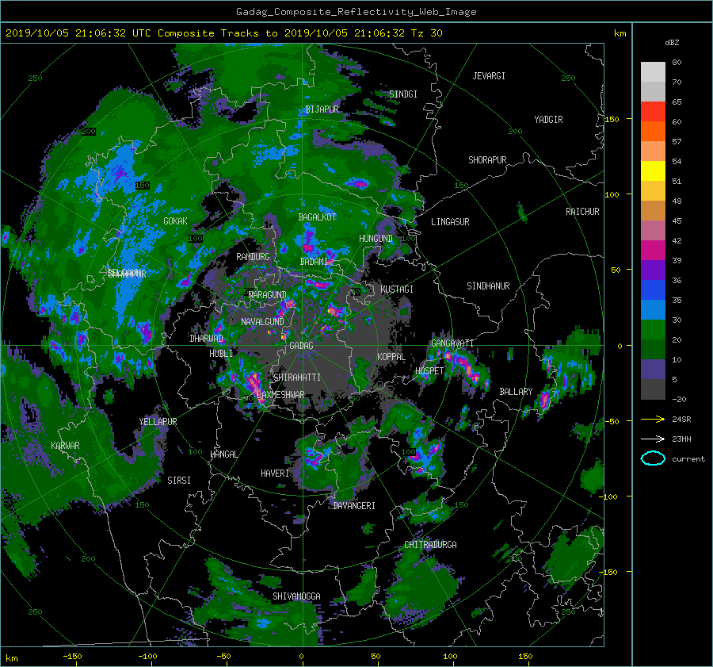Click the CHITRADURGA city label
713x667 pixels.
coord(430,545)
